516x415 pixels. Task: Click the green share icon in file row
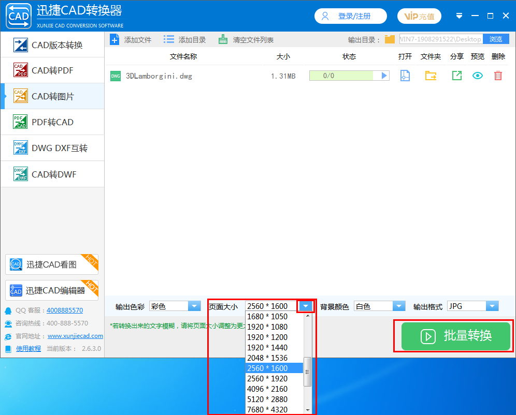pos(456,76)
